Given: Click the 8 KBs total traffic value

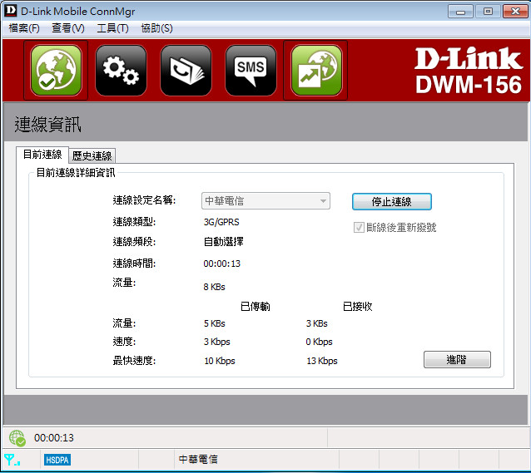Looking at the screenshot, I should pos(215,287).
